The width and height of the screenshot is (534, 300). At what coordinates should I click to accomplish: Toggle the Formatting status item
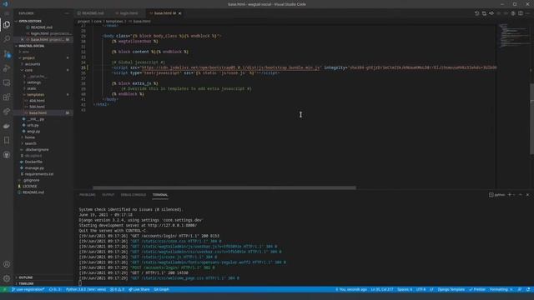coord(501,289)
